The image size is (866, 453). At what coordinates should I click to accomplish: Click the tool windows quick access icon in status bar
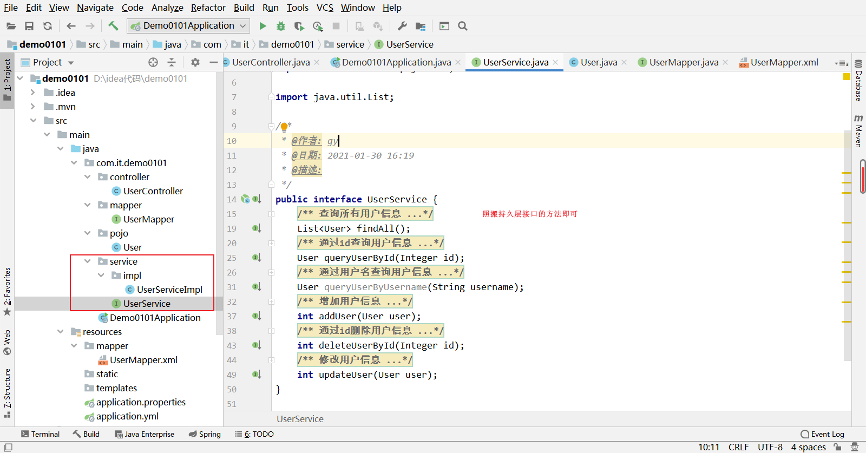(8, 447)
